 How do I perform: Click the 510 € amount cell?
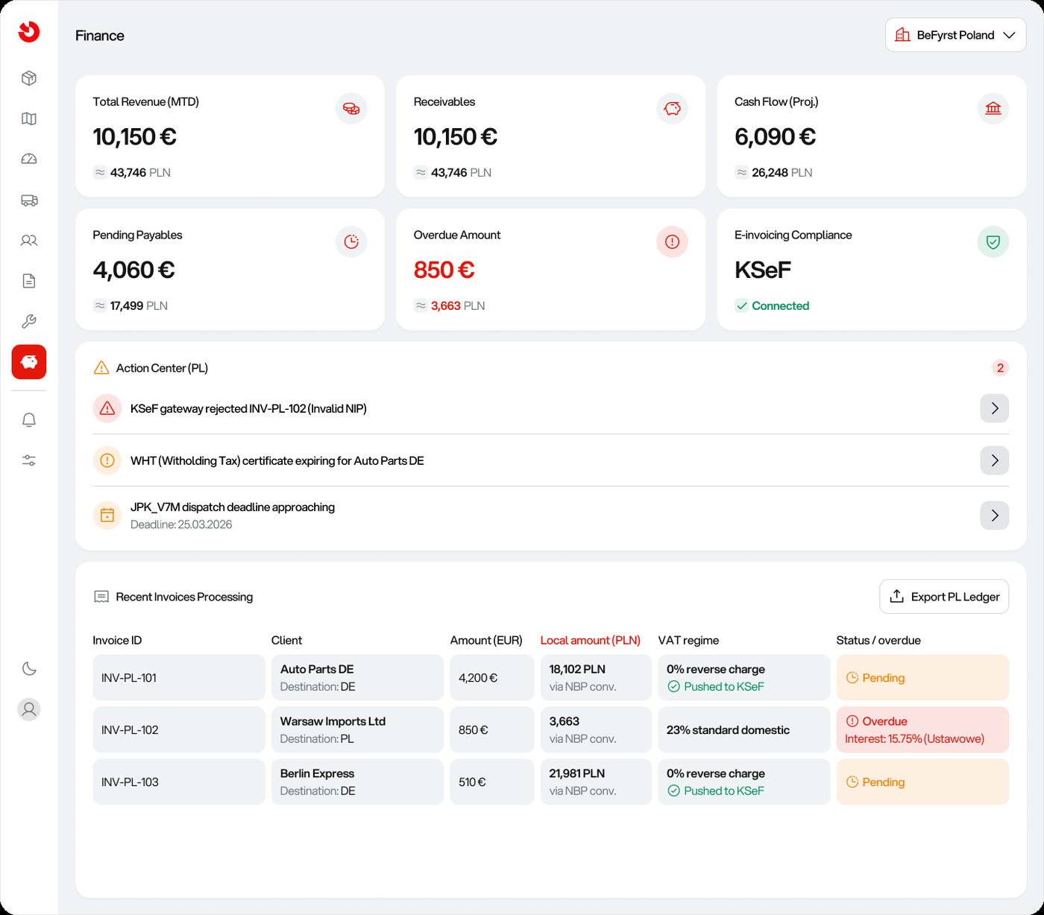tap(492, 782)
